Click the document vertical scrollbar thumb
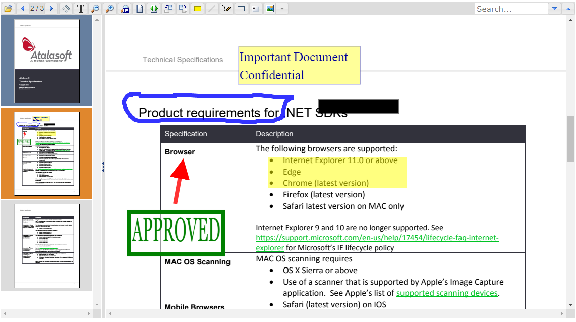This screenshot has height=322, width=576. pyautogui.click(x=570, y=139)
